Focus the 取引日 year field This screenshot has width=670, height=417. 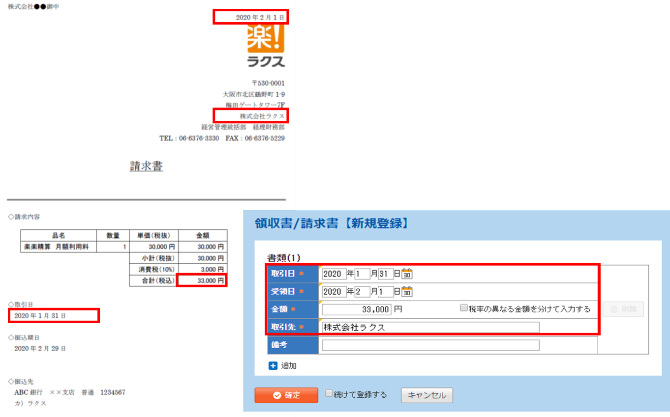(x=334, y=274)
